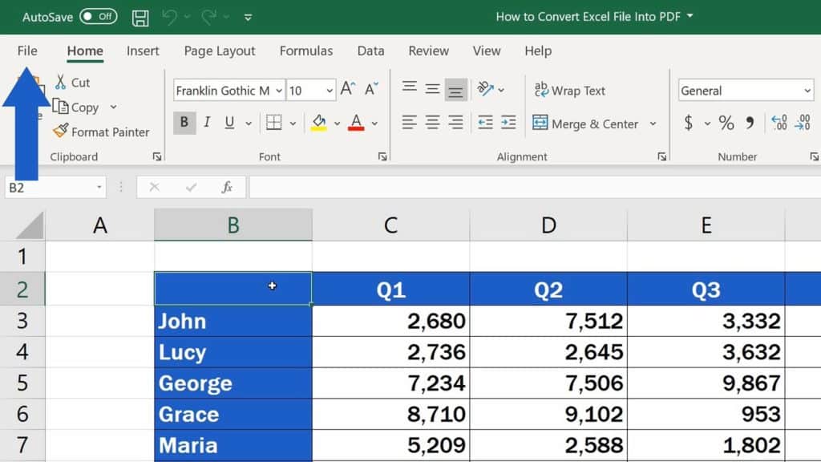Screen dimensions: 821x462
Task: Save the workbook using the Save icon
Action: [x=140, y=16]
